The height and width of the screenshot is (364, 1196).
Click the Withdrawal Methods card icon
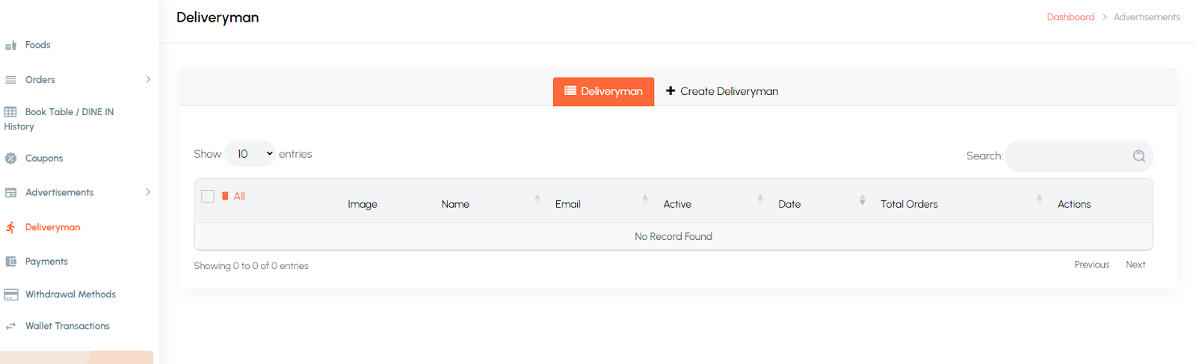[10, 294]
